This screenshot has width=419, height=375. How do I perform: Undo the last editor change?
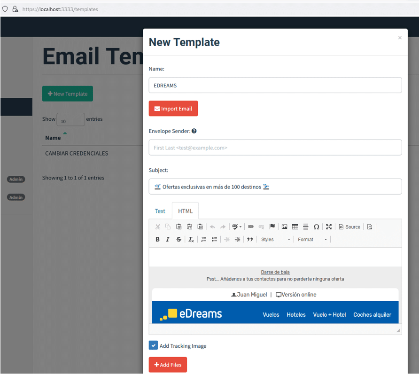pos(212,227)
